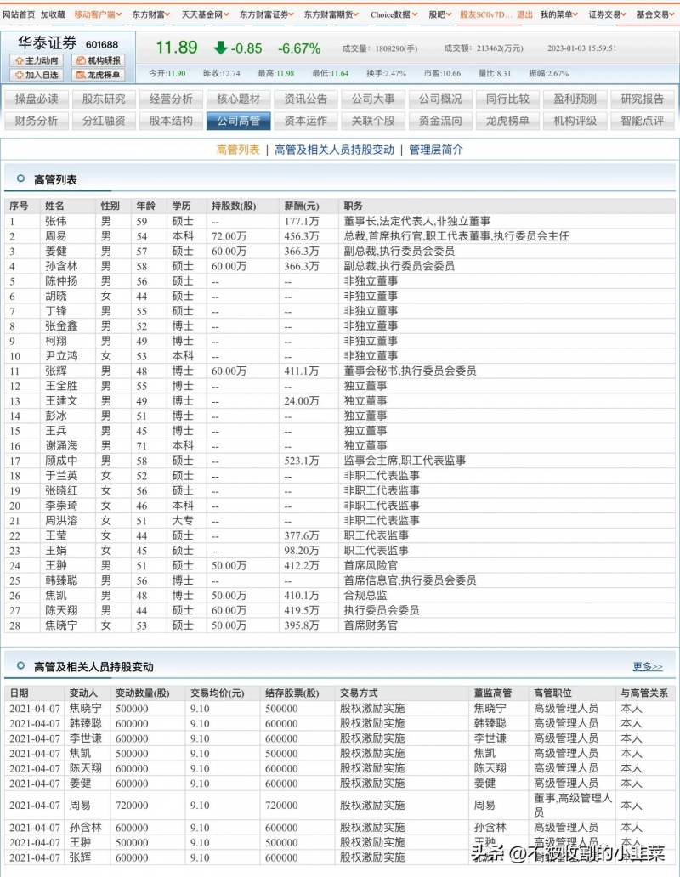Open the 经营分析 tab

(171, 99)
